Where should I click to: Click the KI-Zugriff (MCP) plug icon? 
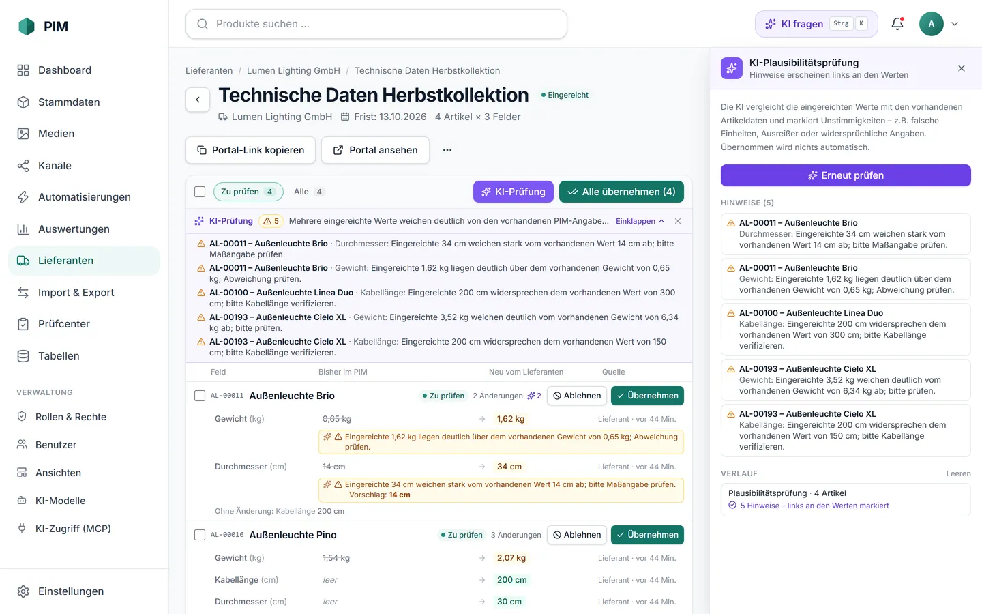[22, 529]
